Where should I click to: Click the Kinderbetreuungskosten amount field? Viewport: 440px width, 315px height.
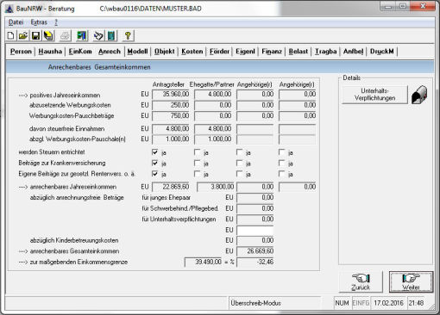pos(255,240)
